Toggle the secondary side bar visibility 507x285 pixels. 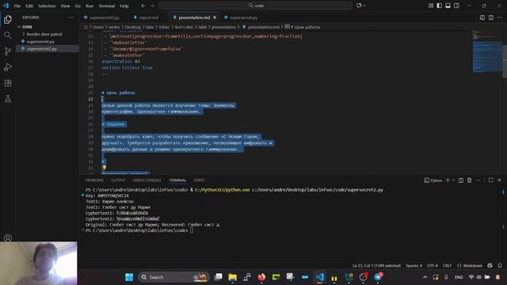pyautogui.click(x=456, y=6)
